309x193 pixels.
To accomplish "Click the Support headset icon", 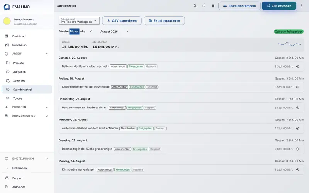I will [7, 178].
